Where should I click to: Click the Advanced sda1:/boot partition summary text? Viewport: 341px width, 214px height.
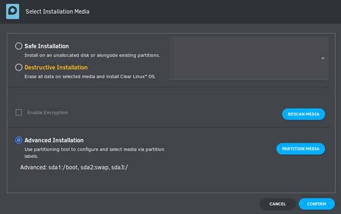coord(74,168)
